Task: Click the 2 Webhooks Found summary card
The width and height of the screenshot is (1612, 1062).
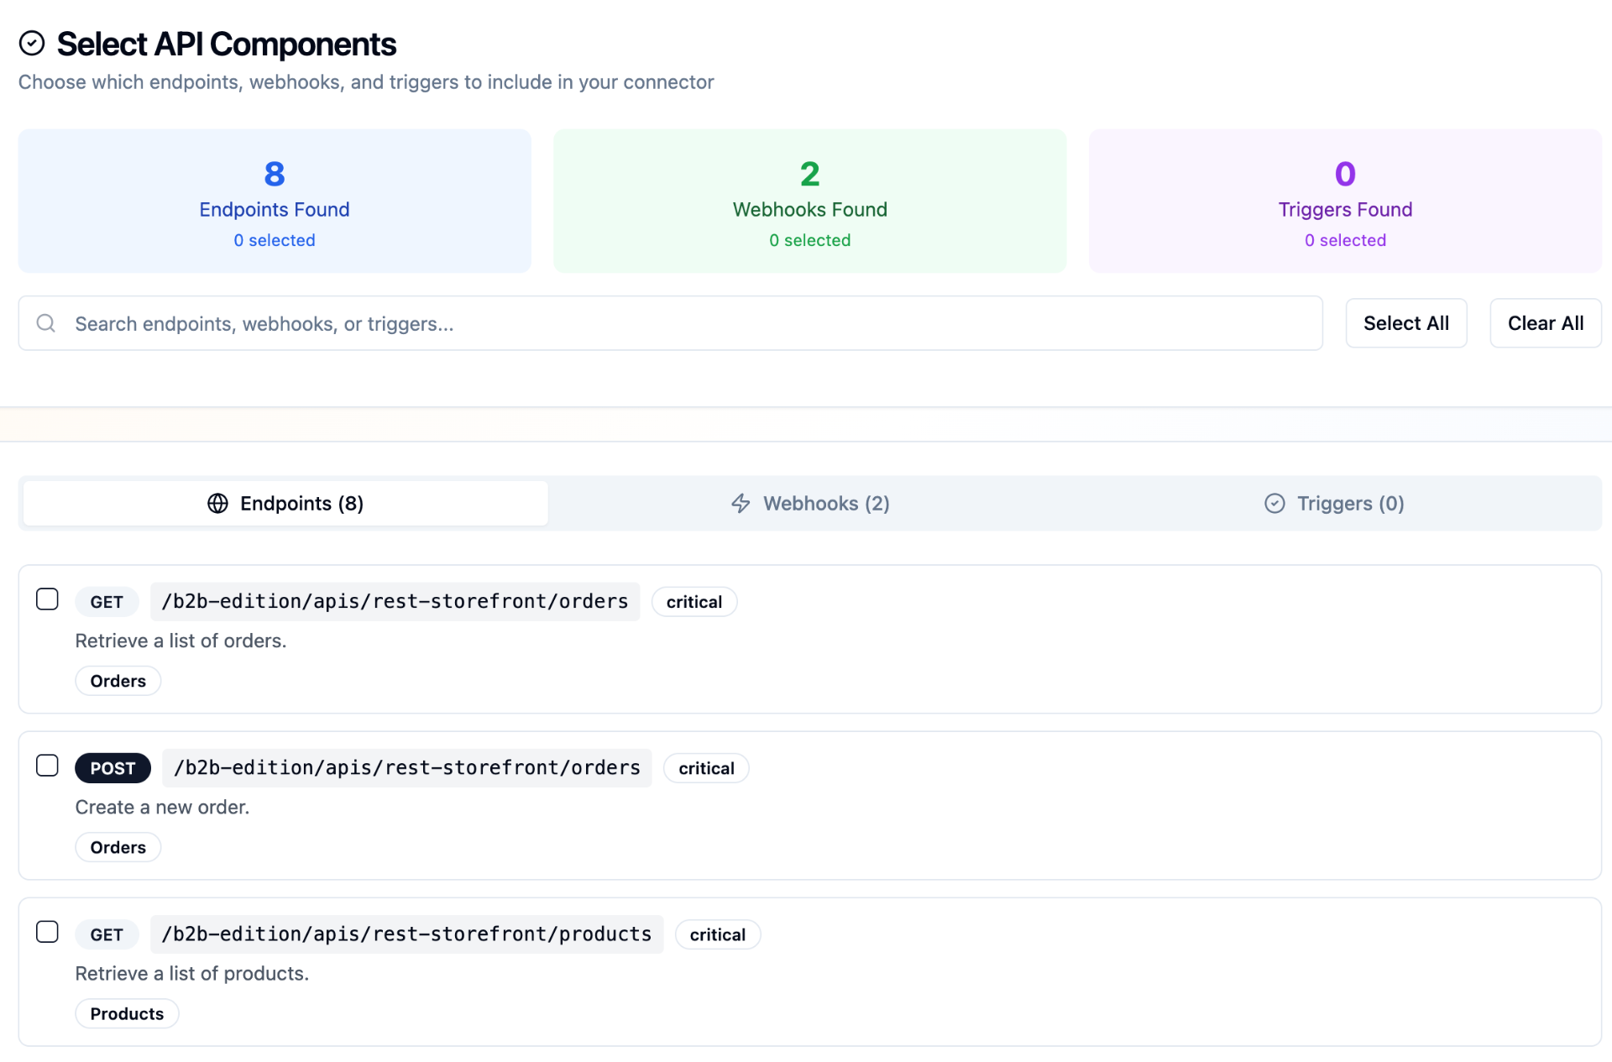Action: pos(809,201)
